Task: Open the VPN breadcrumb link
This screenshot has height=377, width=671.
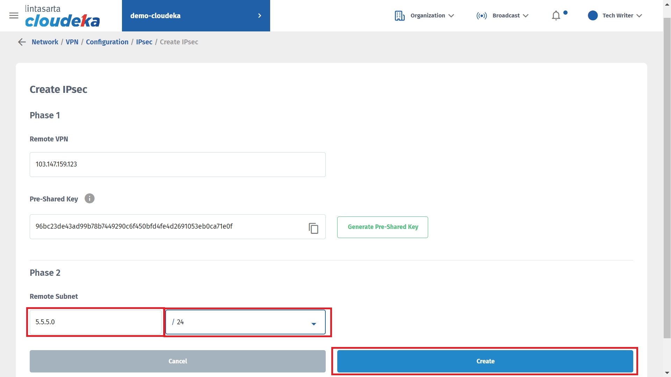Action: [x=72, y=42]
